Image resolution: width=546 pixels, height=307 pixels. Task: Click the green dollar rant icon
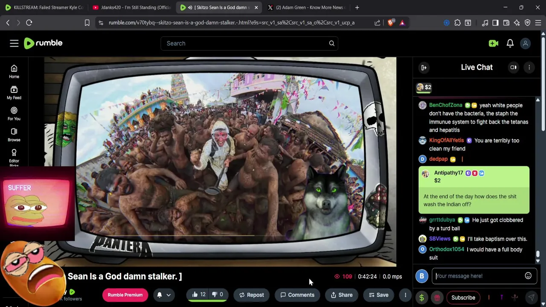pos(421,298)
